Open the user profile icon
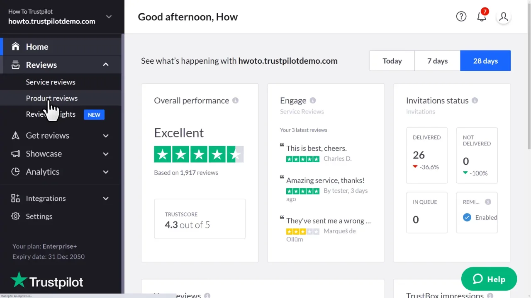Screen dimensions: 531x298 point(504,17)
